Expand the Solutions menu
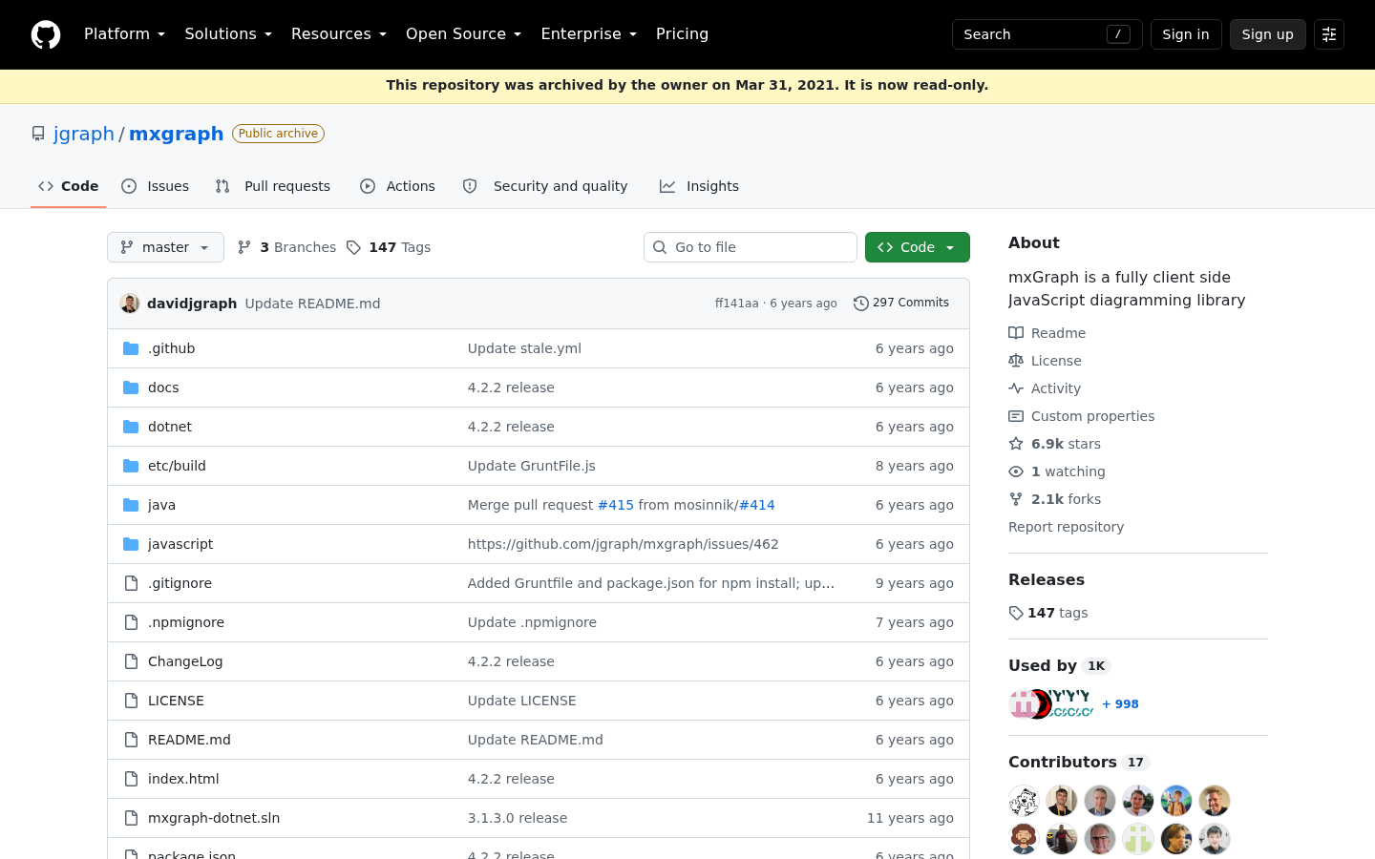 228,34
